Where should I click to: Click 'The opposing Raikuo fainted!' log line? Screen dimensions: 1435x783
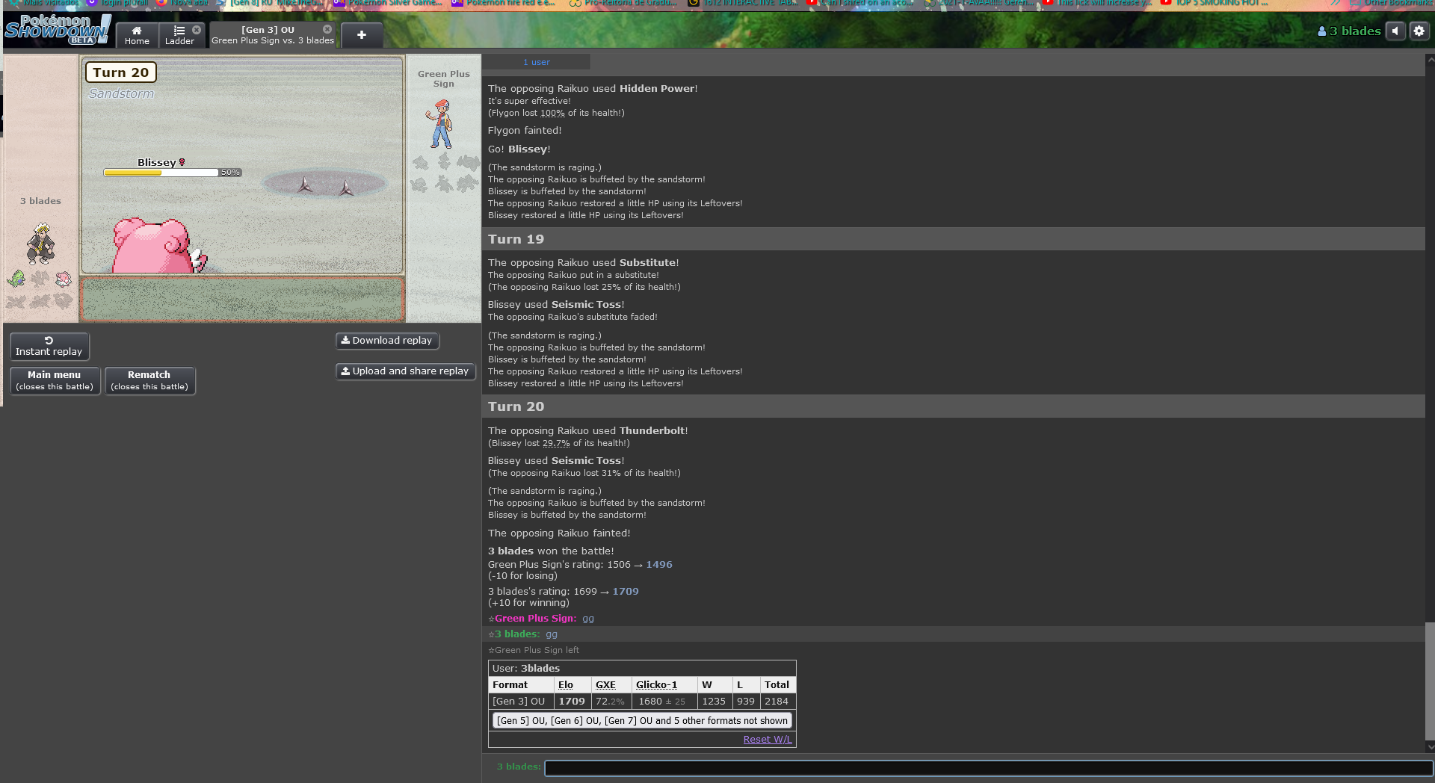[x=559, y=533]
